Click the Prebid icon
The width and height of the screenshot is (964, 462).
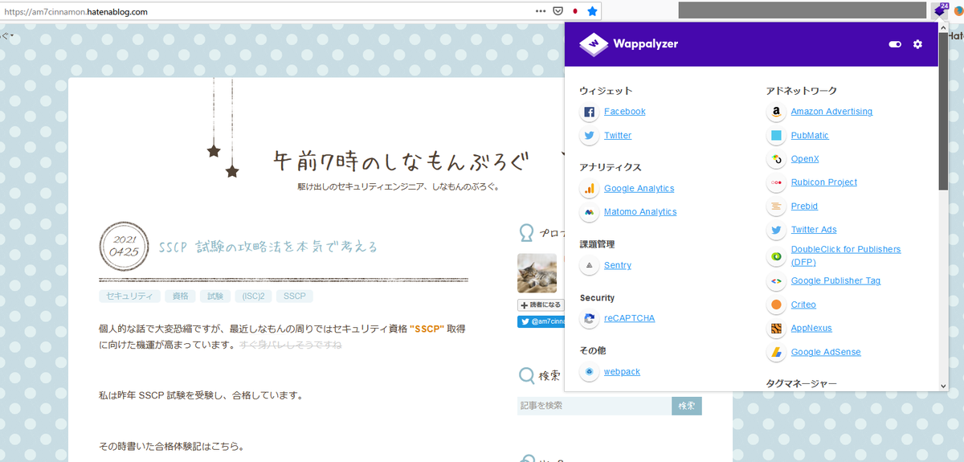pyautogui.click(x=776, y=206)
